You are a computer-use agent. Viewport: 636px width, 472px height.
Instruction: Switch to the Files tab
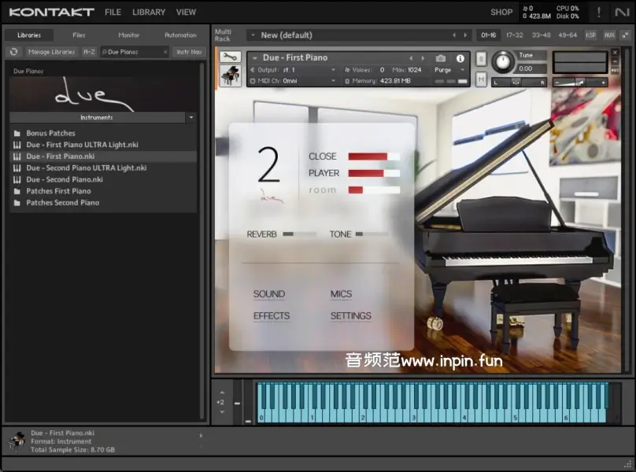click(79, 35)
